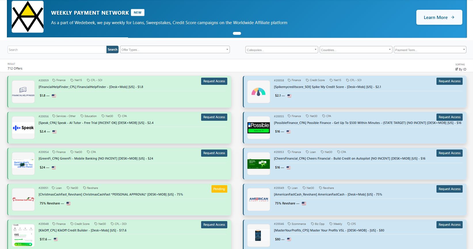Request access for KikOff Credit Builder offer
Image resolution: width=473 pixels, height=249 pixels.
[214, 225]
